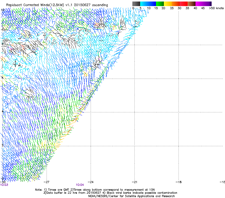Click the '15' tick label on legend
Image resolution: width=225 pixels, height=198 pixels.
pyautogui.click(x=156, y=8)
